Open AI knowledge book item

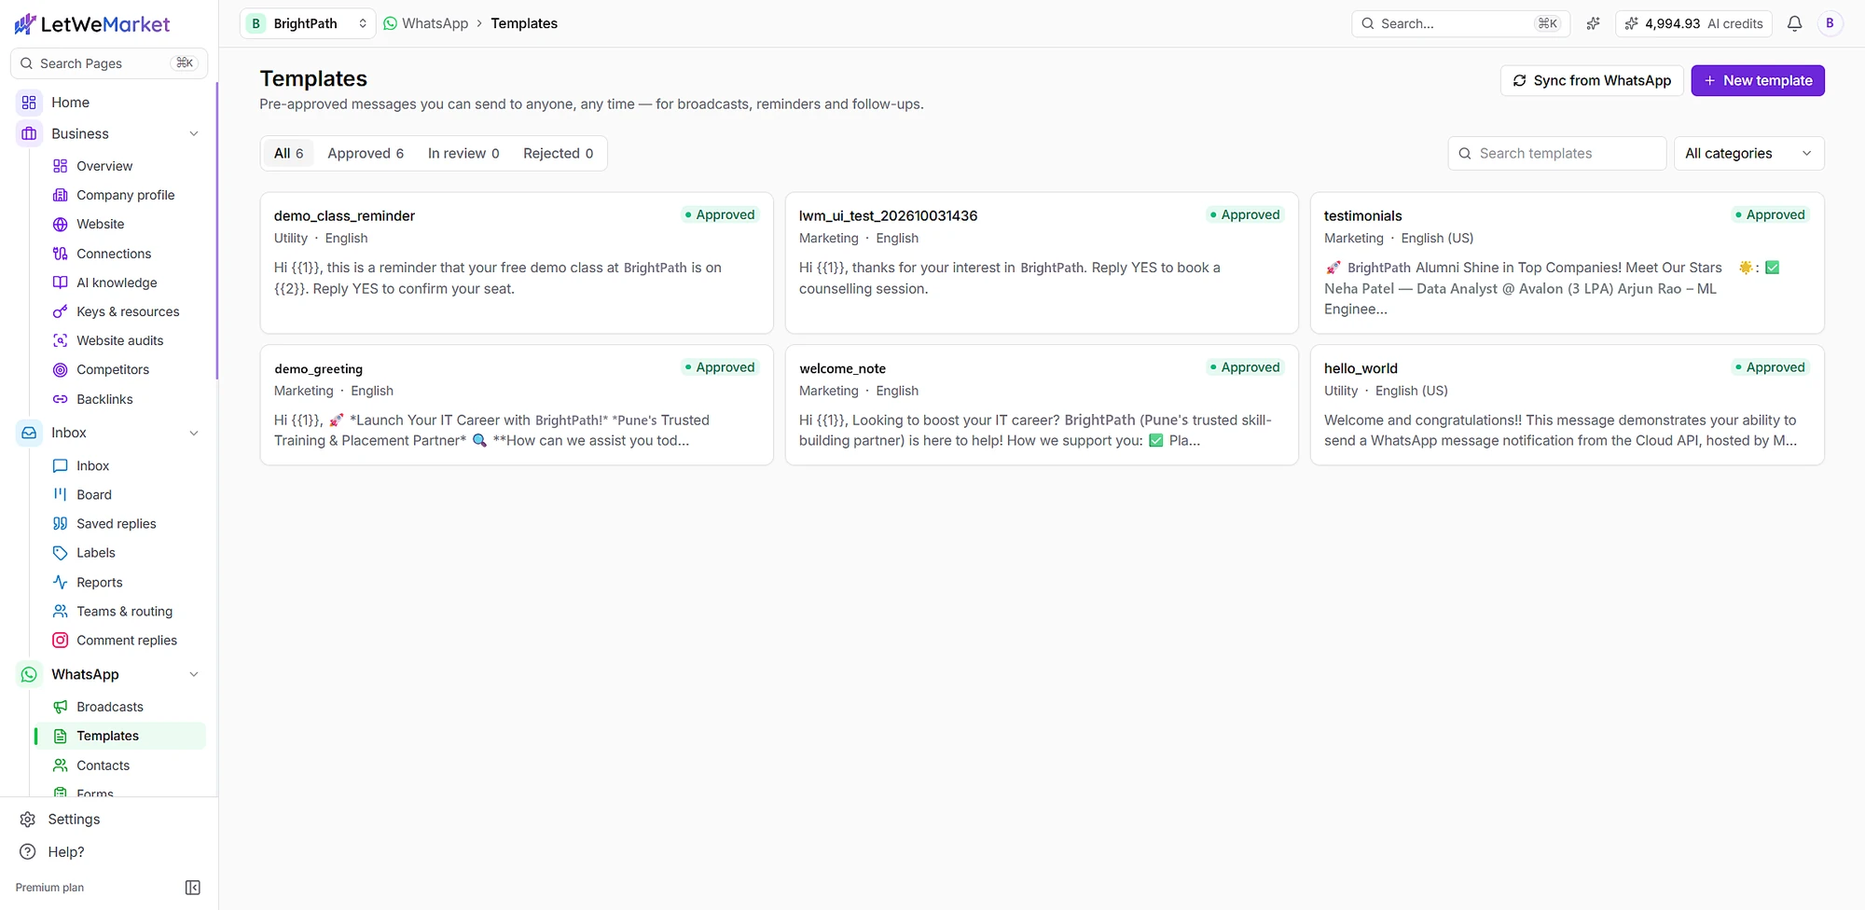tap(117, 283)
